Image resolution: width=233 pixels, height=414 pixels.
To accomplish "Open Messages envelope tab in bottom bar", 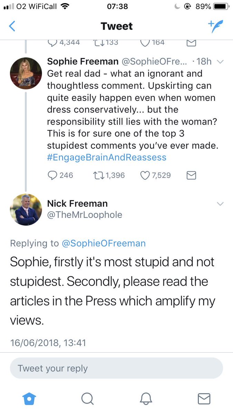I will [x=204, y=399].
